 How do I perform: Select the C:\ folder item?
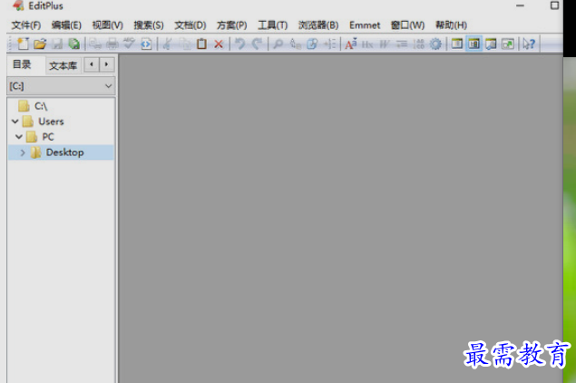pyautogui.click(x=41, y=106)
